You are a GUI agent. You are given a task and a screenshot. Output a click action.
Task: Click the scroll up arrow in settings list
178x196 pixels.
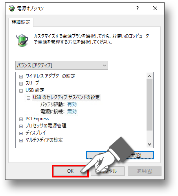pos(149,76)
